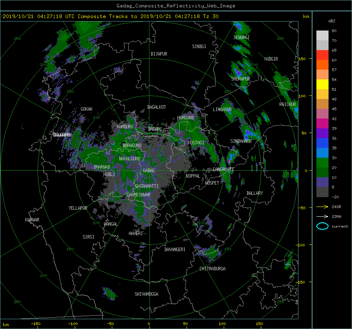Click the Gadag_Composite_Reflectivity_Web_Image title
The height and width of the screenshot is (329, 352).
176,6
